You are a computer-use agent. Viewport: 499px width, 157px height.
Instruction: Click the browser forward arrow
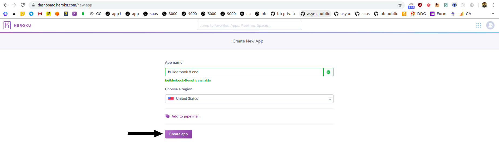[14, 5]
